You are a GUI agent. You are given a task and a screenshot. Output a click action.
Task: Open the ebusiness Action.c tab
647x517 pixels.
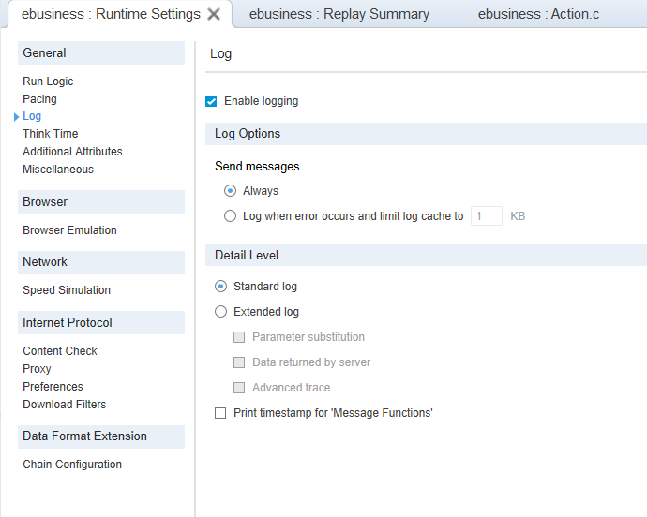[538, 14]
